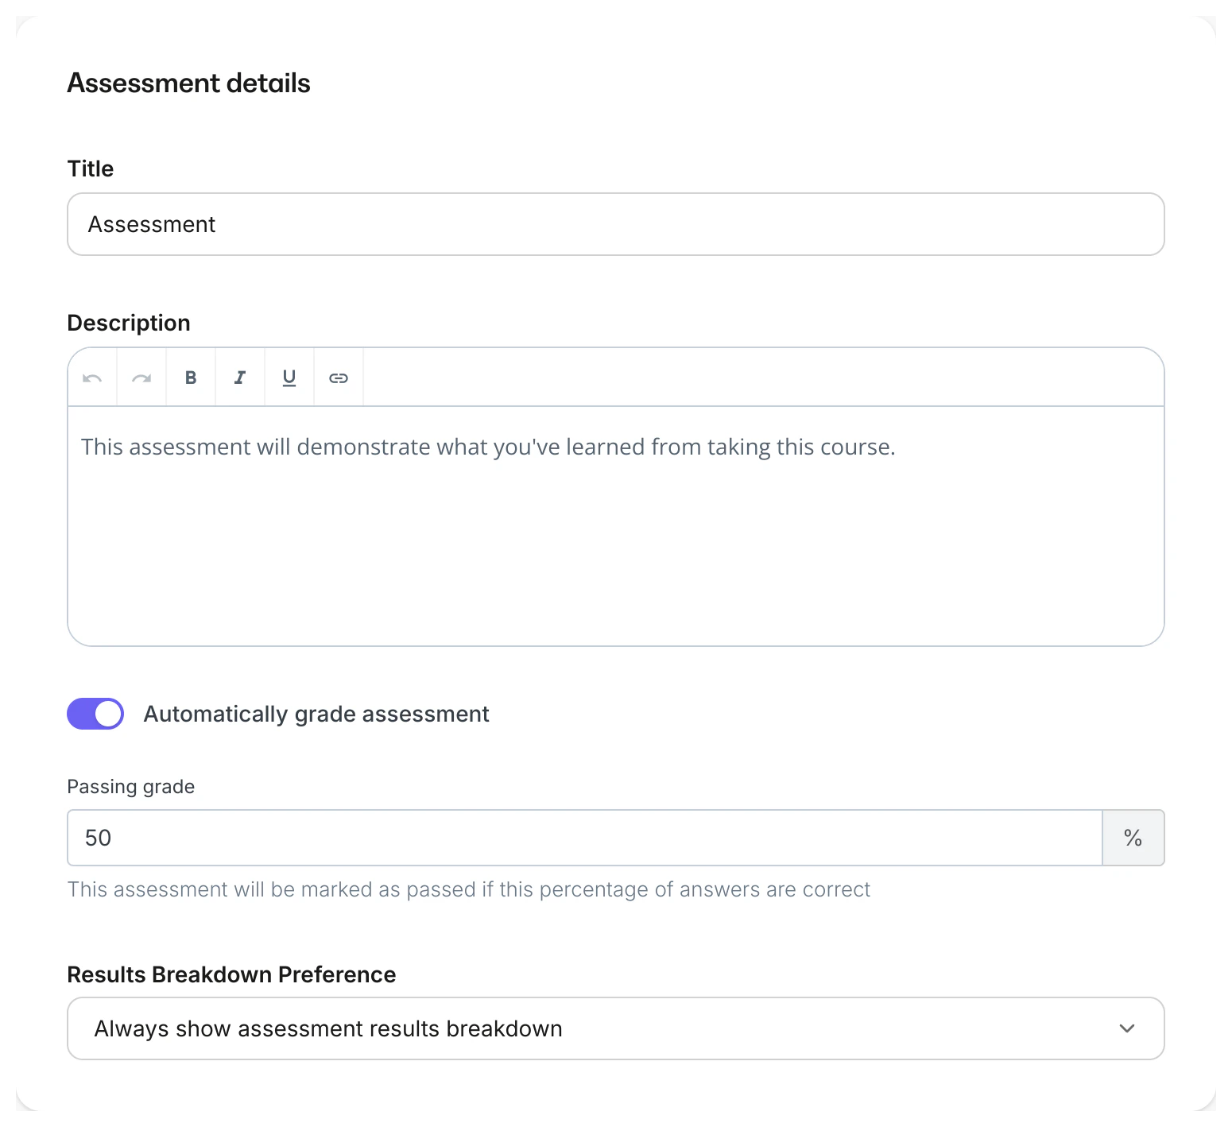
Task: Click the Assessment title text
Action: [x=152, y=224]
